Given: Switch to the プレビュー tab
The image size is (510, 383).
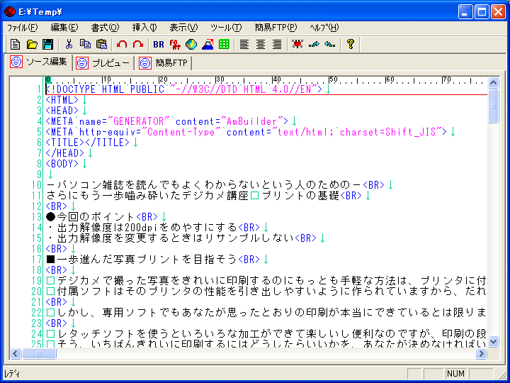Looking at the screenshot, I should click(103, 63).
